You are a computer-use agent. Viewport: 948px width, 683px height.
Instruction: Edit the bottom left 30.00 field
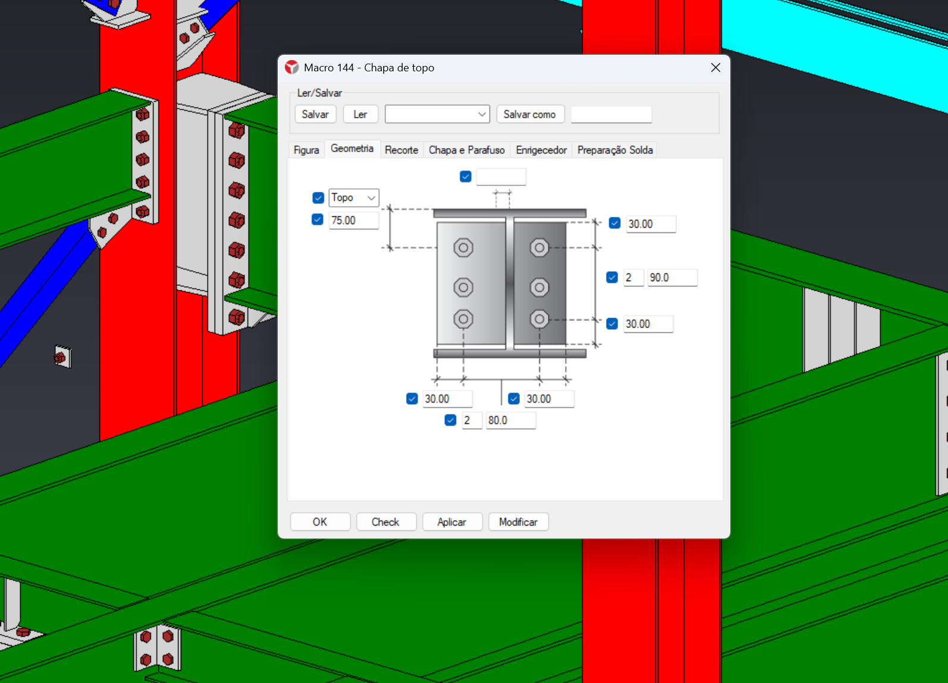tap(448, 399)
